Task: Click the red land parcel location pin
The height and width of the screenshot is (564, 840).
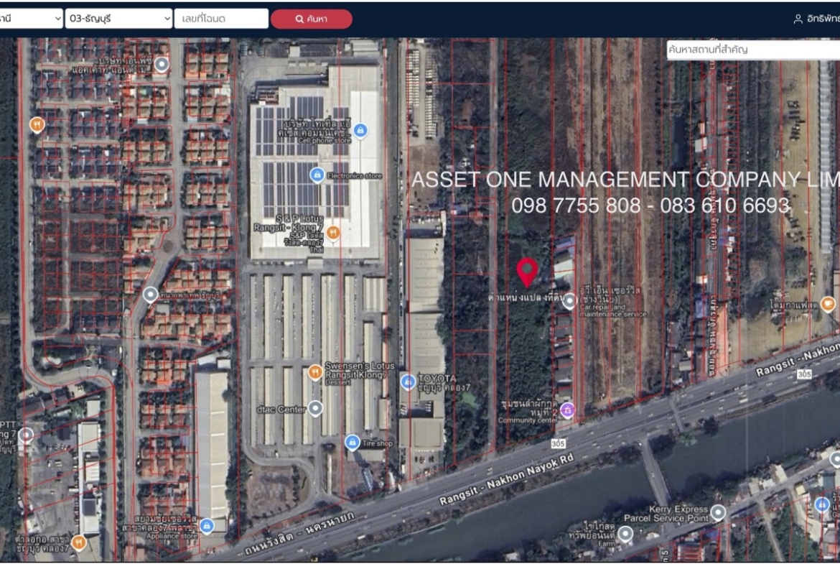Action: (x=527, y=272)
